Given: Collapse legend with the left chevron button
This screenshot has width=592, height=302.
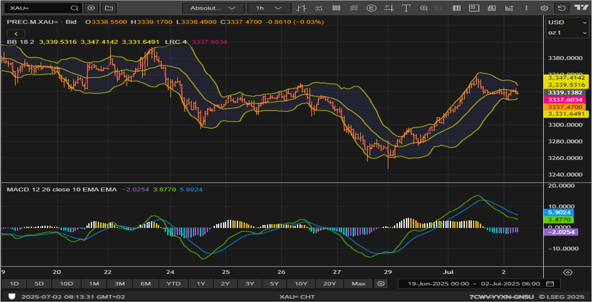Looking at the screenshot, I should [x=16, y=34].
